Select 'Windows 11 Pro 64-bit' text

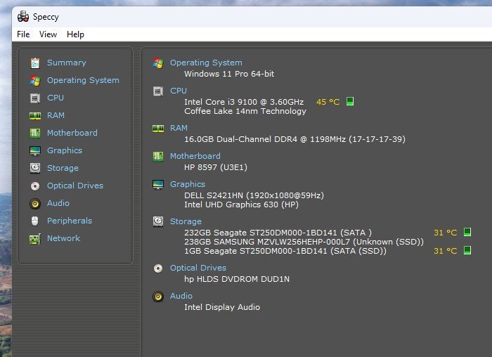pos(229,74)
